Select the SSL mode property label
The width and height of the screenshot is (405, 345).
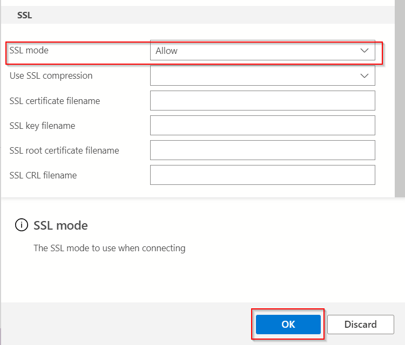point(29,51)
